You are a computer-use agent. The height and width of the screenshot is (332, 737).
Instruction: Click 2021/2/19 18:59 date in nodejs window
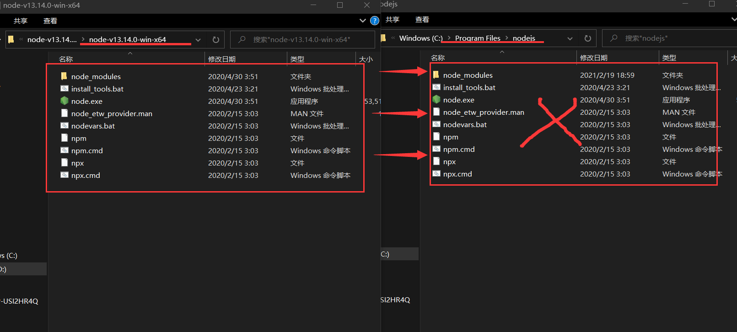(x=607, y=75)
